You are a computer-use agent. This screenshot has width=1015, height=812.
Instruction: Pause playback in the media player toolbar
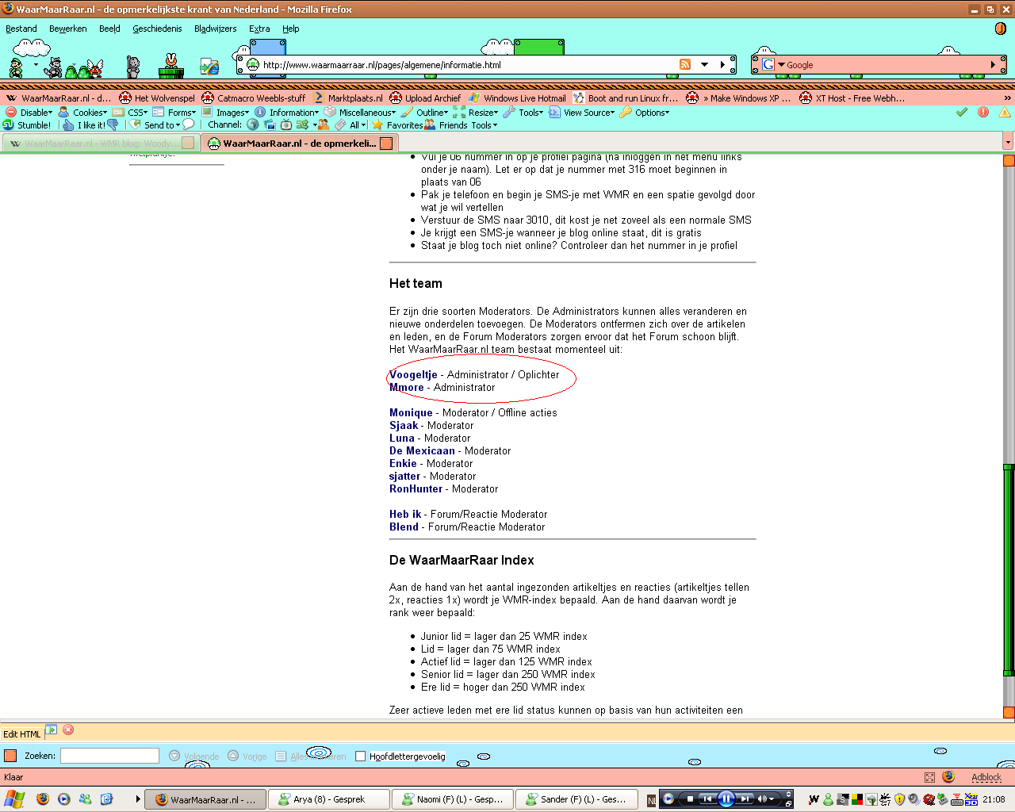(726, 799)
